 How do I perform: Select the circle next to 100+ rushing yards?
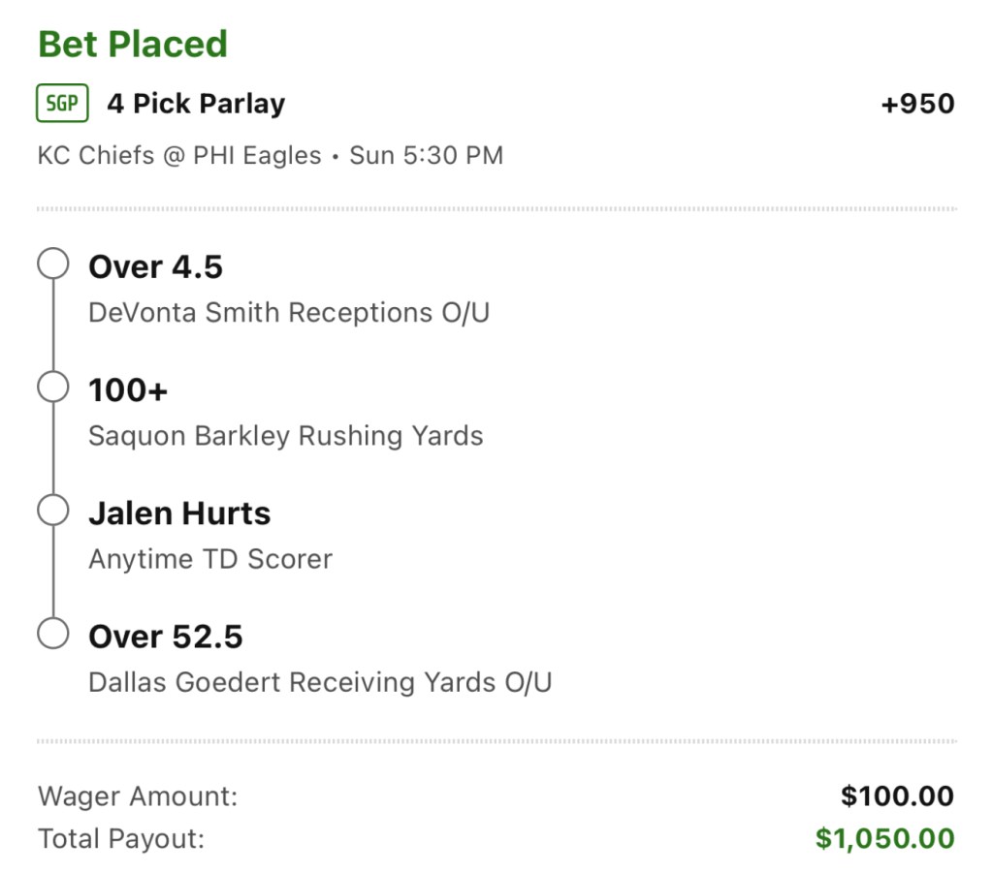(53, 387)
